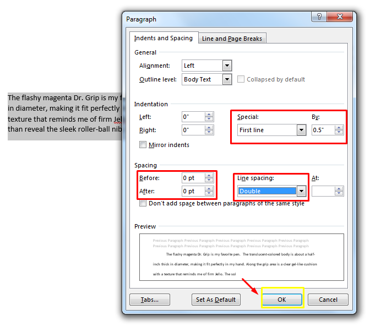Decrease At value with down arrow

click(x=339, y=193)
